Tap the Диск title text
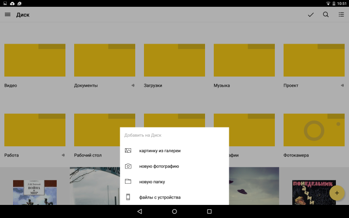349x218 pixels. coord(23,15)
